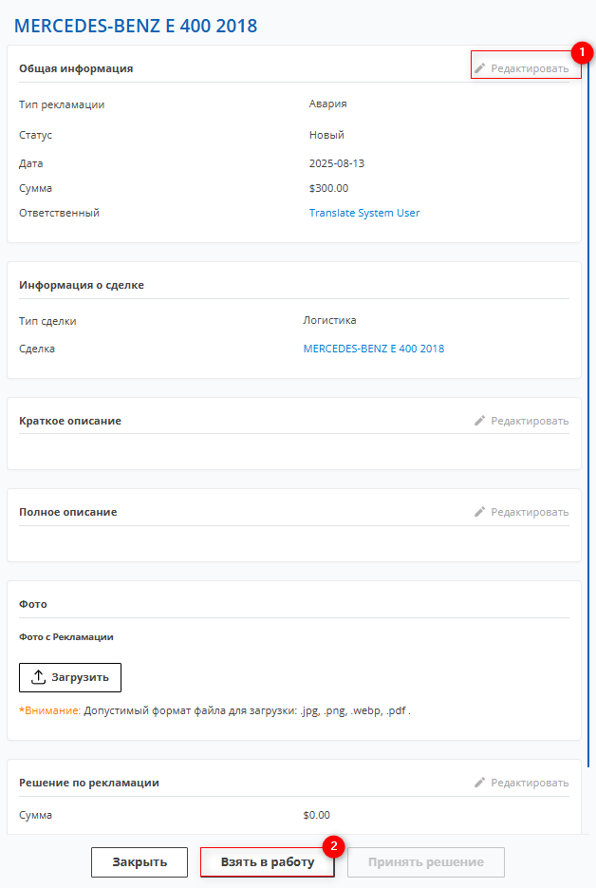Click the Принять решение button

[425, 862]
